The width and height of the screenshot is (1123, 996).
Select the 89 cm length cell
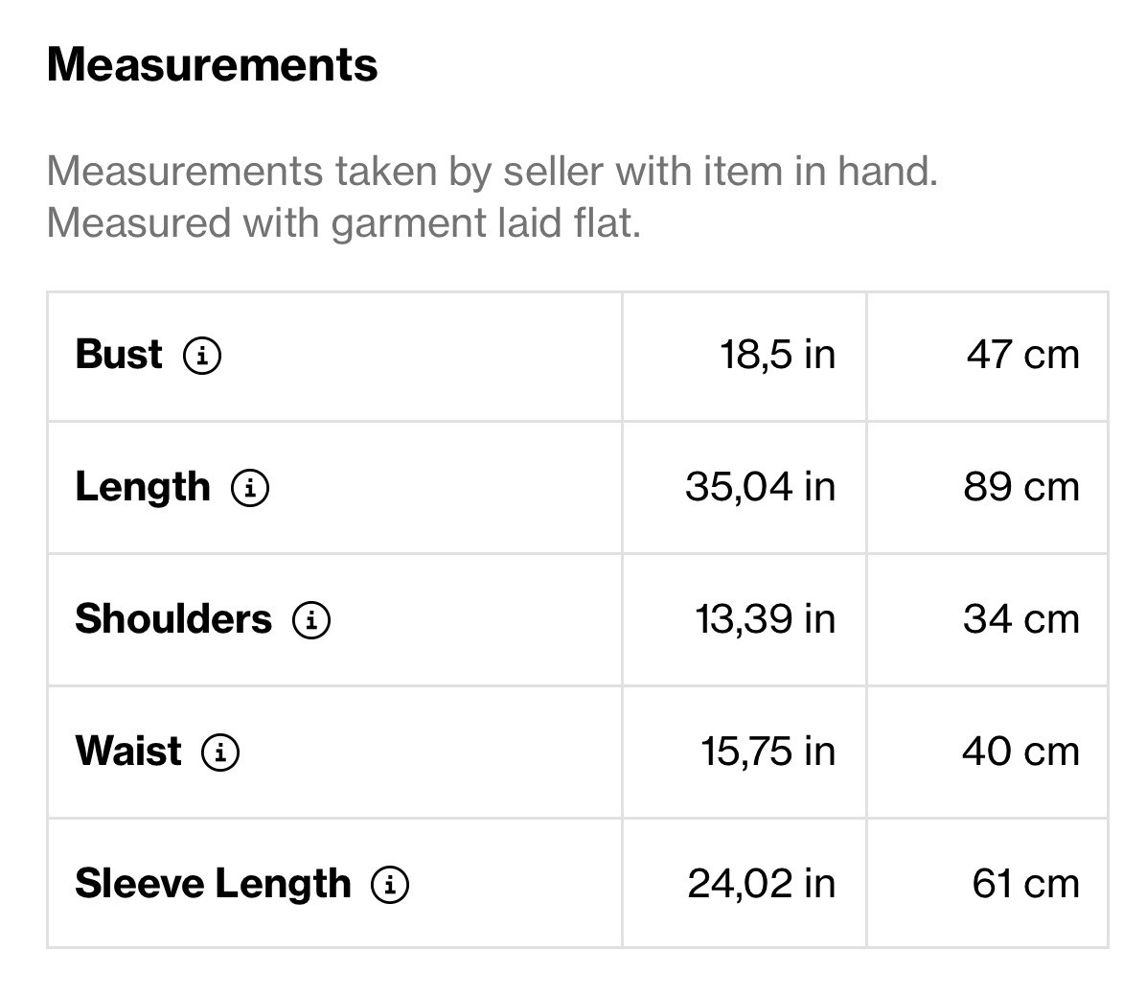pos(1021,487)
